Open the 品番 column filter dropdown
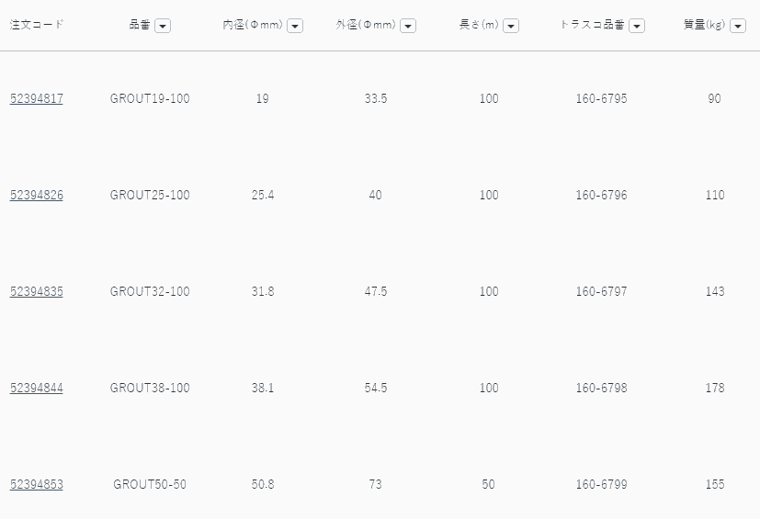The image size is (760, 519). [163, 26]
